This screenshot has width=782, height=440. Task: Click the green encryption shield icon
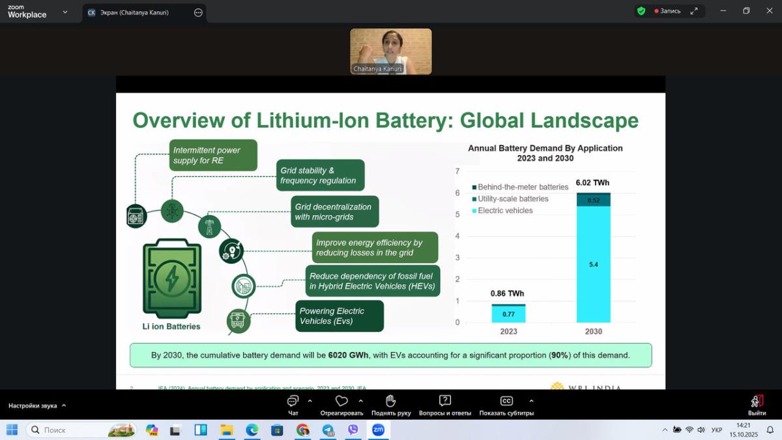click(641, 11)
